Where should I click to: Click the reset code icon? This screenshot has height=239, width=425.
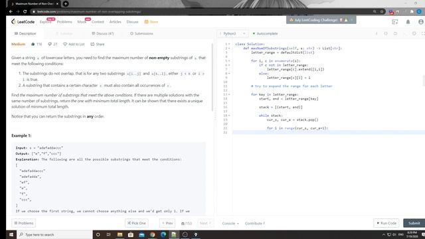pyautogui.click(x=396, y=34)
